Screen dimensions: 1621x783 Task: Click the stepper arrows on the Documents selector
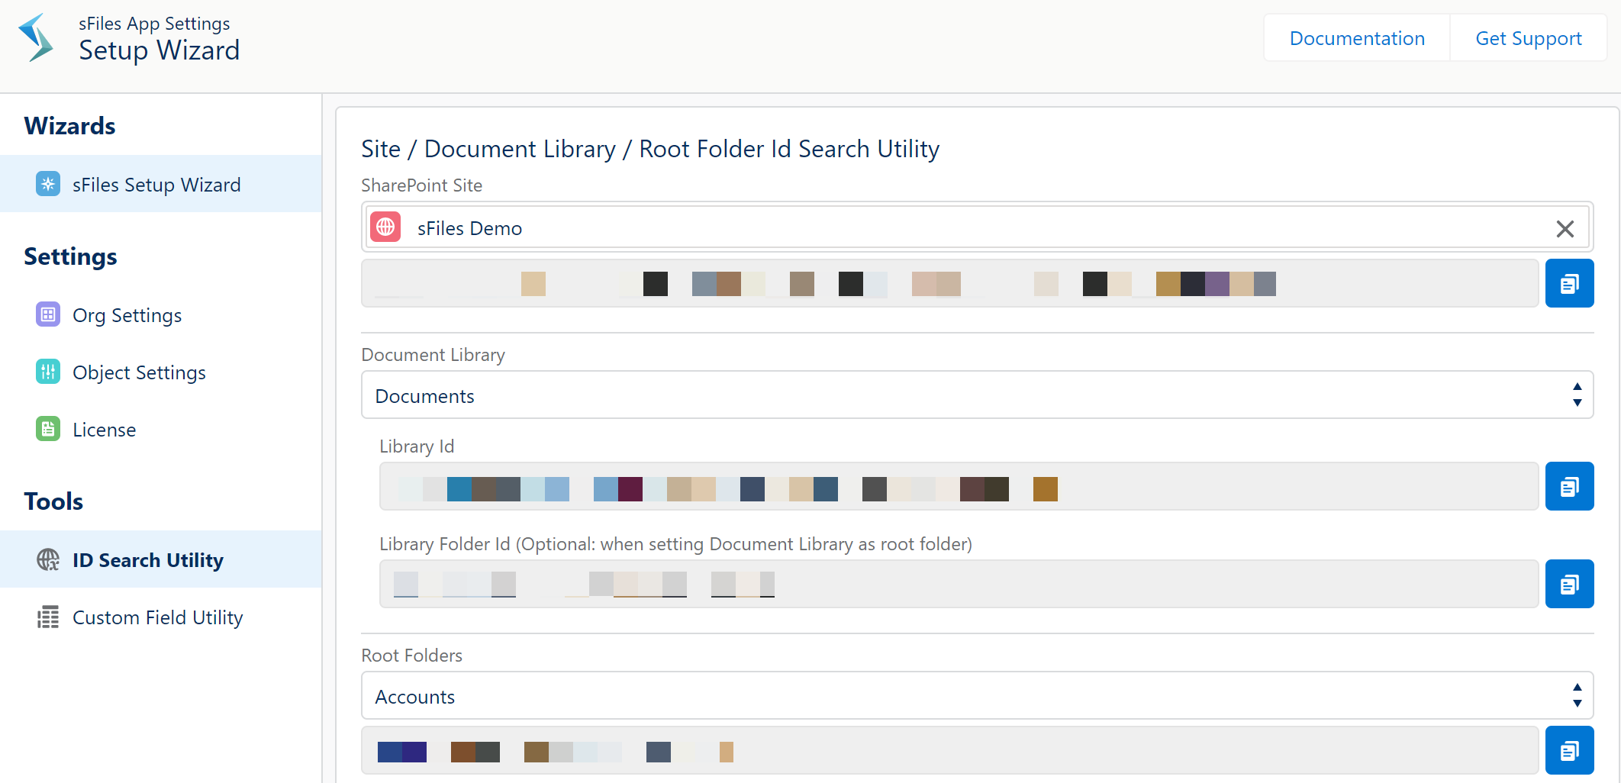pos(1577,395)
